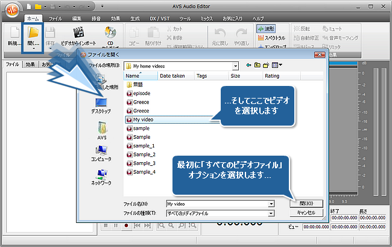Click ビデオからインポート (import from video) icon
The height and width of the screenshot is (247, 392).
[x=77, y=37]
